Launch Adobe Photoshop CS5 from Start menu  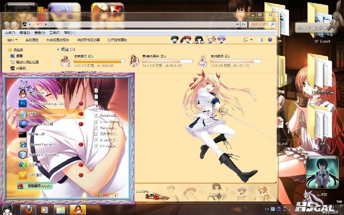click(42, 104)
